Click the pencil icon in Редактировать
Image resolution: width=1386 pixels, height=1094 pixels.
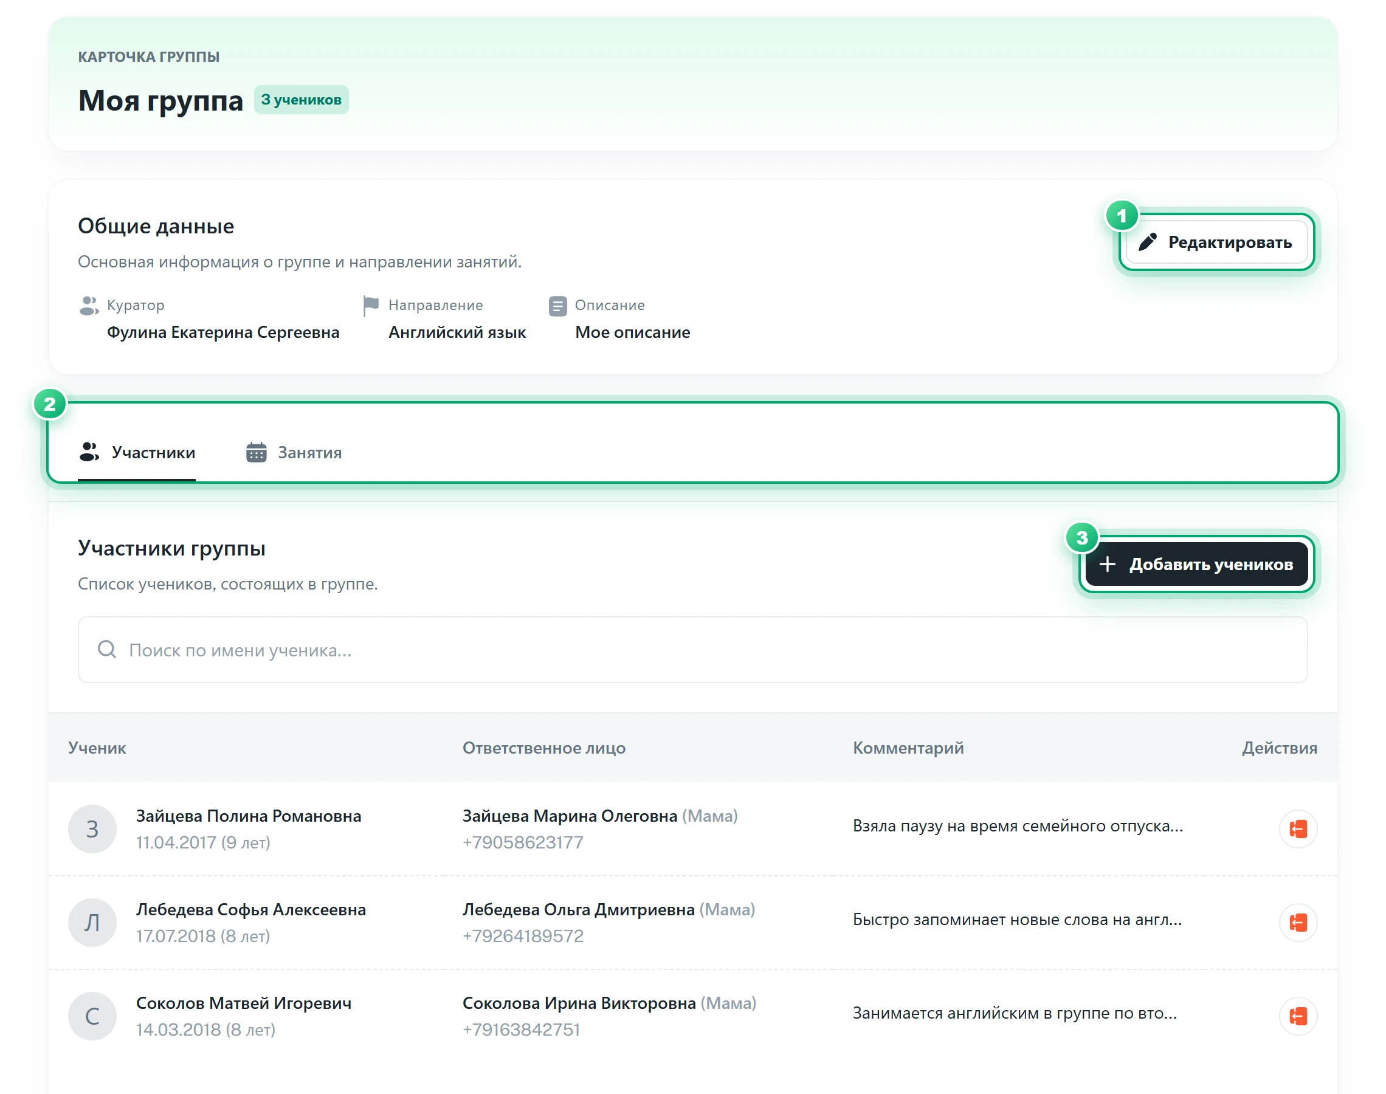(x=1147, y=242)
